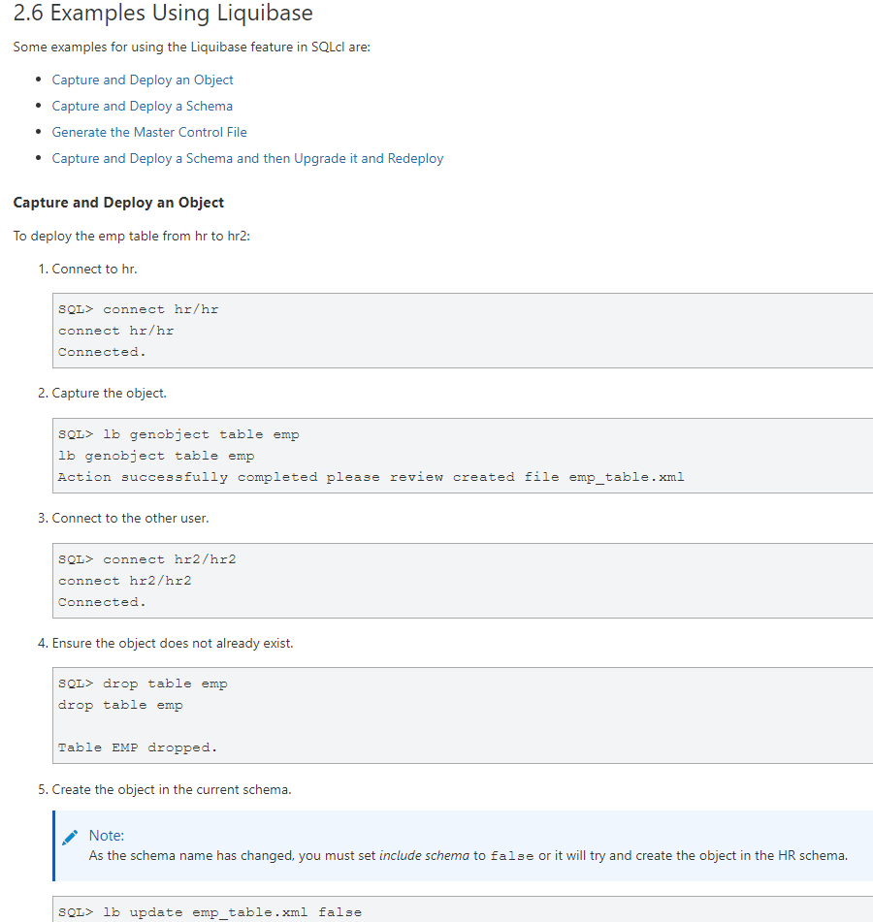
Task: Click the Note pencil icon
Action: click(70, 838)
